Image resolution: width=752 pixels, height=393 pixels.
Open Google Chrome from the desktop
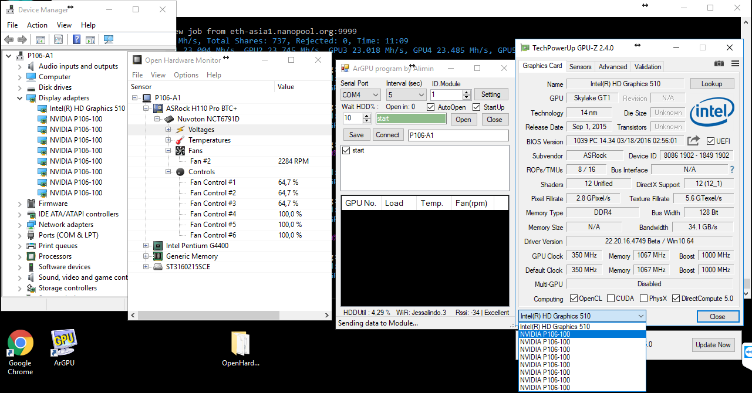pyautogui.click(x=20, y=343)
